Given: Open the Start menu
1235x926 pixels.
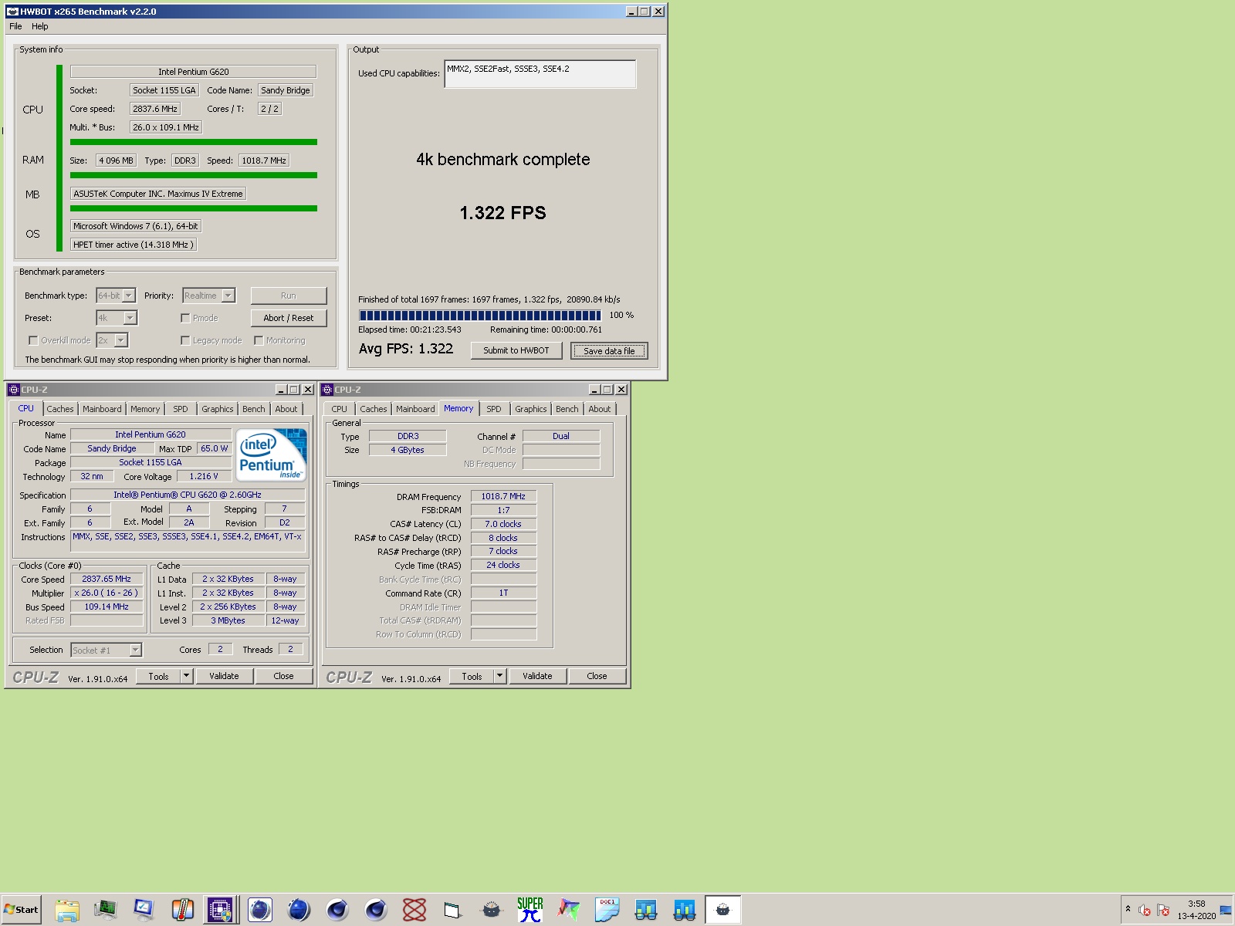Looking at the screenshot, I should tap(21, 910).
